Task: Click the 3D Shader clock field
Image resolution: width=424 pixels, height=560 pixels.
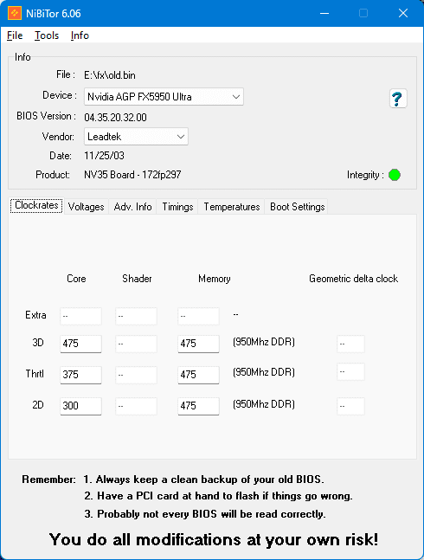Action: point(136,344)
